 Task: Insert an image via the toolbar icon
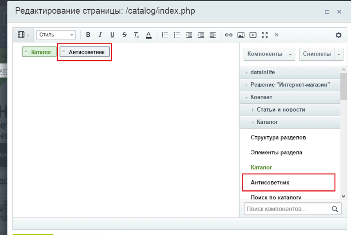[x=241, y=35]
